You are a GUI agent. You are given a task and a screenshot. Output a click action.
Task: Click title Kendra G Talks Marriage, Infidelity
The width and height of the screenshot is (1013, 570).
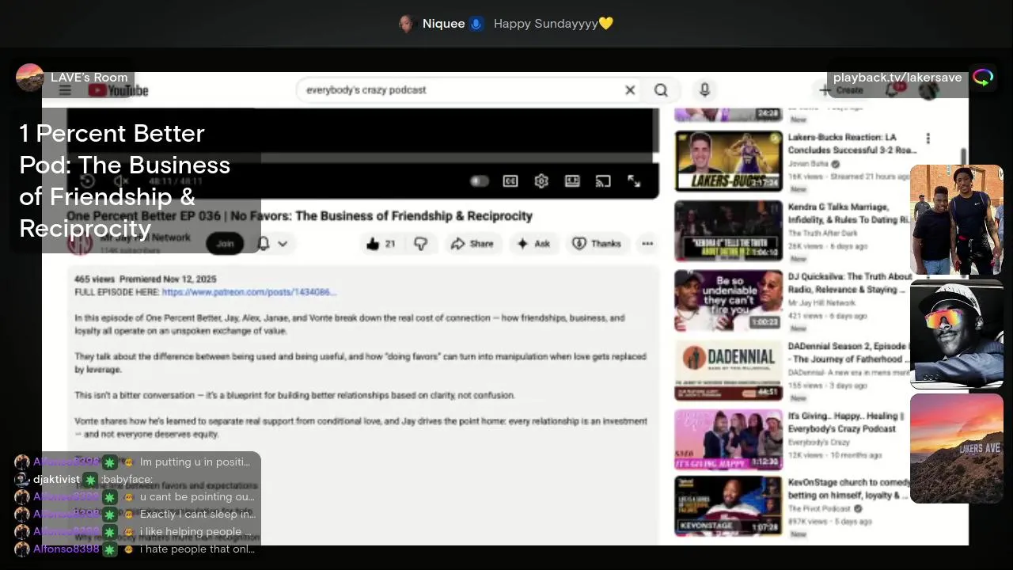848,213
